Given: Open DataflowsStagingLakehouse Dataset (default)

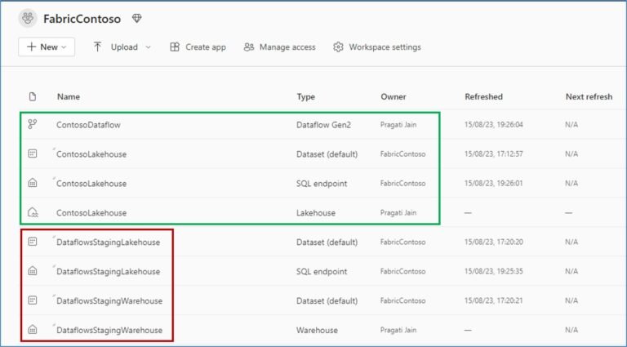Looking at the screenshot, I should pyautogui.click(x=108, y=242).
